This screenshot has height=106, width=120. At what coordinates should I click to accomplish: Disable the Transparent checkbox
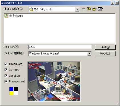(6, 82)
